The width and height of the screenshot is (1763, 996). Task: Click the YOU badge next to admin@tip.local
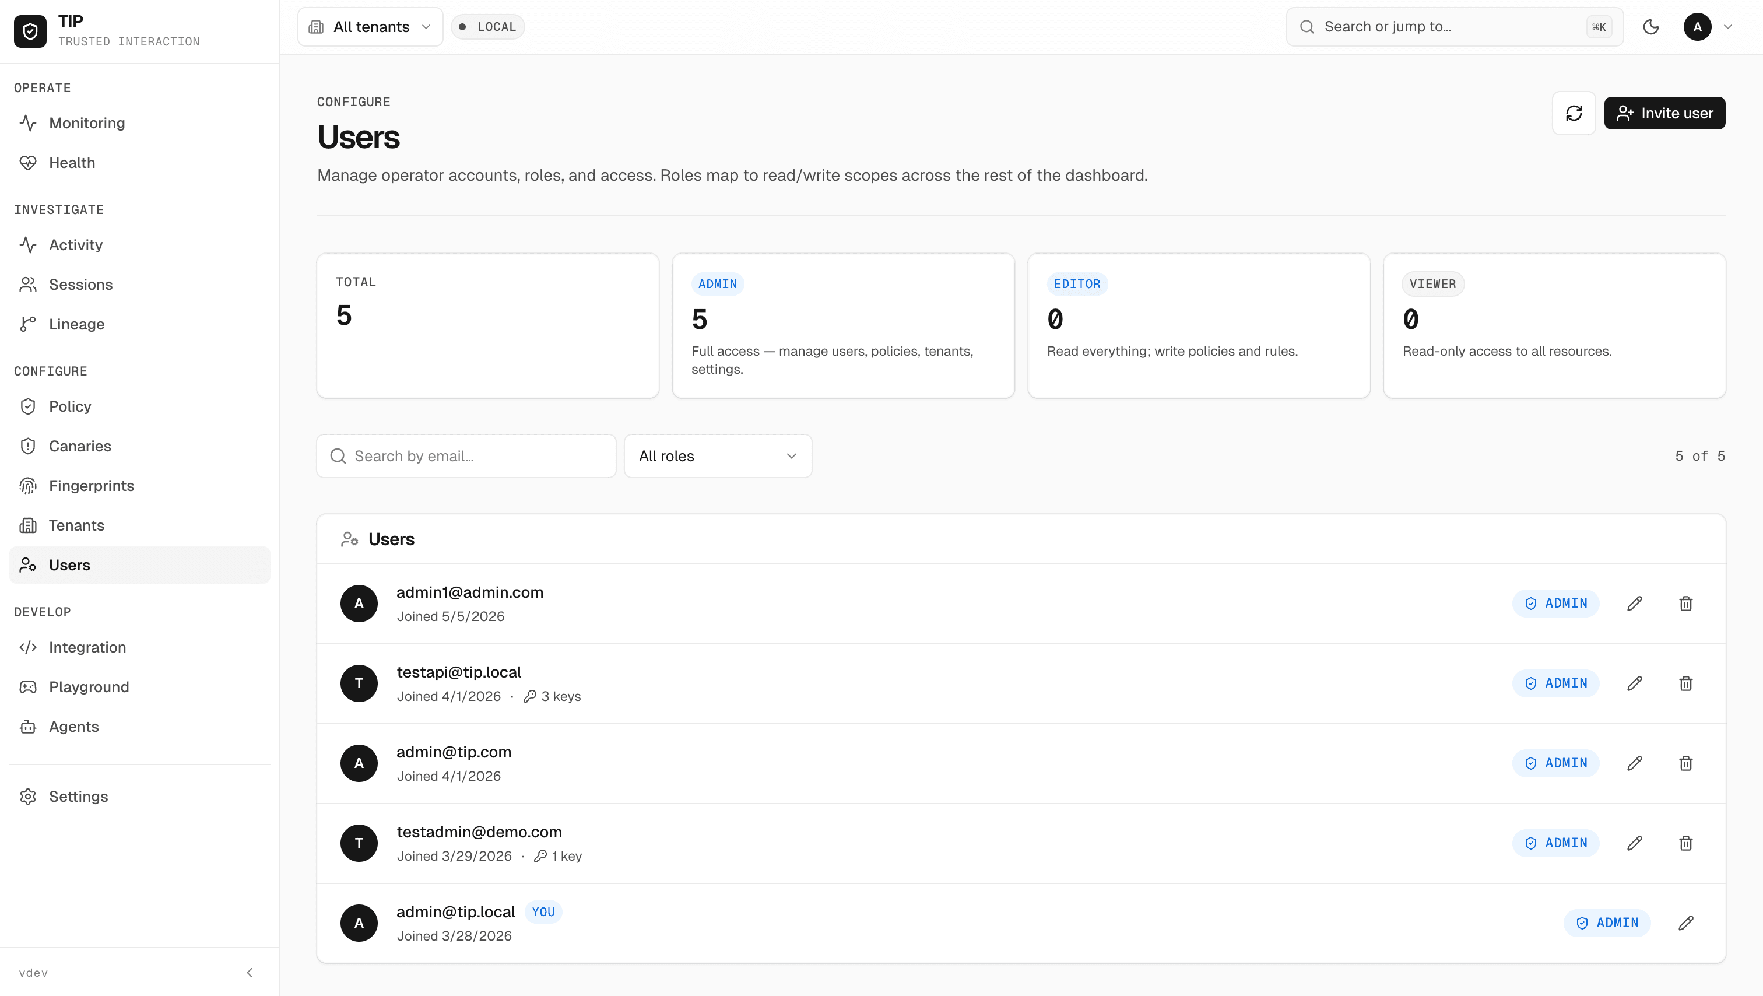543,912
